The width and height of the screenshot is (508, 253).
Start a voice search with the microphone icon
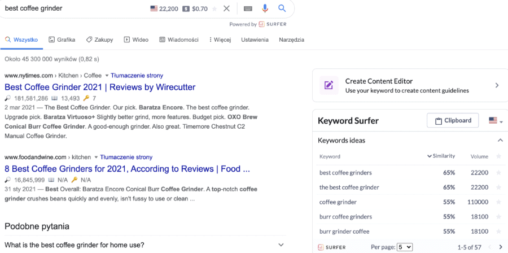click(265, 8)
